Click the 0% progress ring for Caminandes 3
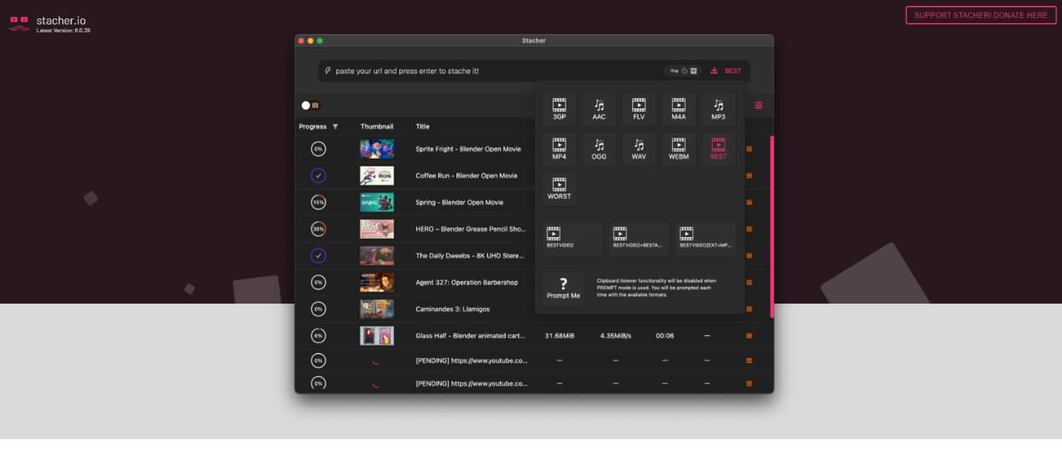The height and width of the screenshot is (452, 1062). [318, 309]
